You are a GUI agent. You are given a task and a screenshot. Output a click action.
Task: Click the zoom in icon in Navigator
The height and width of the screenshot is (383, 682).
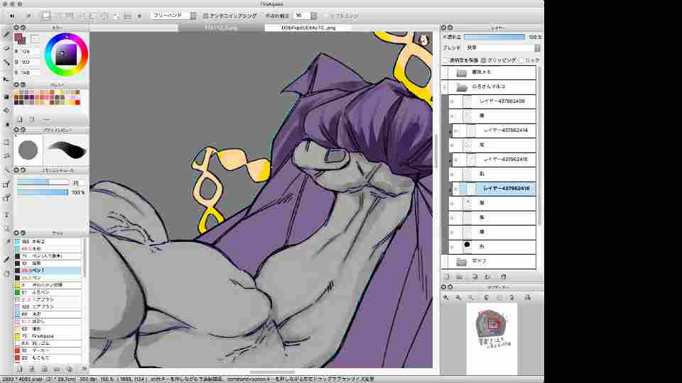(x=446, y=297)
